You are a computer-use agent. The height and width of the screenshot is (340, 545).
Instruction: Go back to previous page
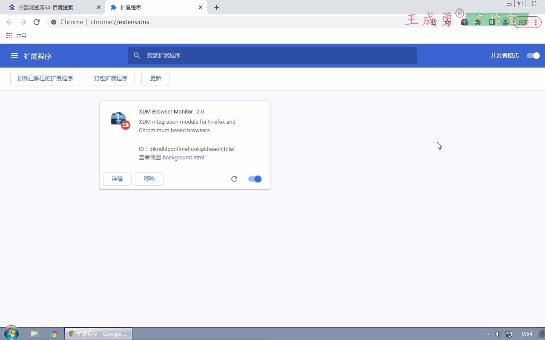click(9, 22)
